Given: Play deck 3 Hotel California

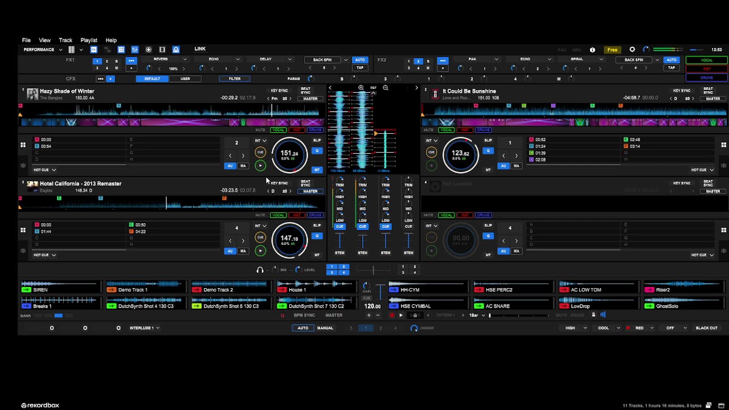Looking at the screenshot, I should [260, 251].
